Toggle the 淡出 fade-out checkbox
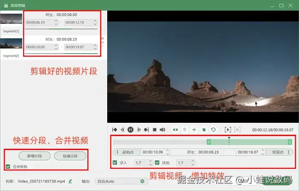This screenshot has width=299, height=191. click(x=157, y=163)
